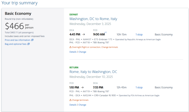This screenshot has height=112, width=189.
Task: Click the $466 per person price
Action: pos(19,26)
